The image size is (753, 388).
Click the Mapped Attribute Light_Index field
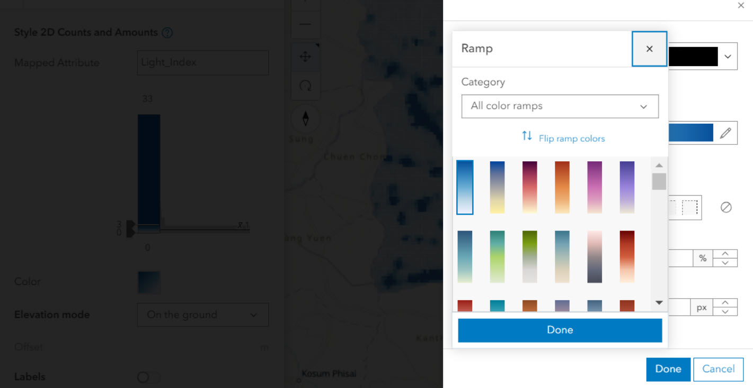[x=202, y=62]
